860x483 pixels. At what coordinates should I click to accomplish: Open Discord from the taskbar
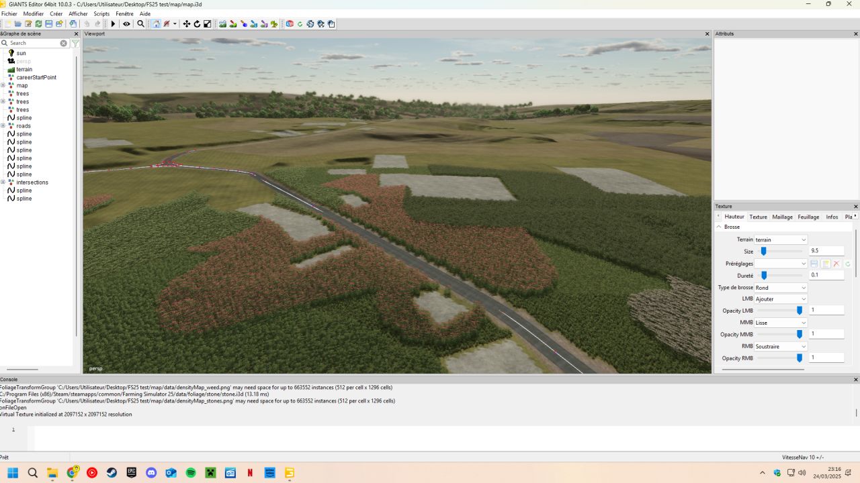[151, 472]
